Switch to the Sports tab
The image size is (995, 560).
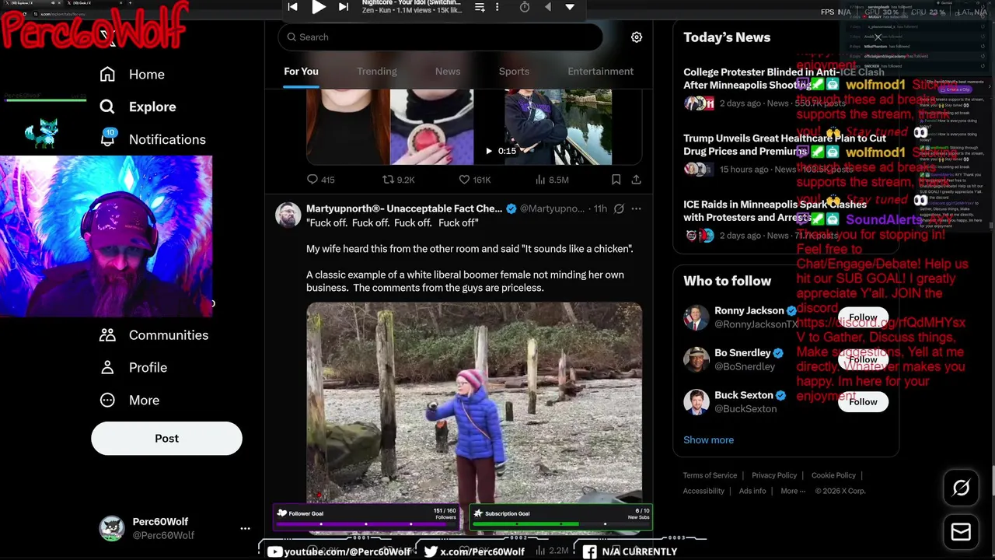pyautogui.click(x=514, y=72)
